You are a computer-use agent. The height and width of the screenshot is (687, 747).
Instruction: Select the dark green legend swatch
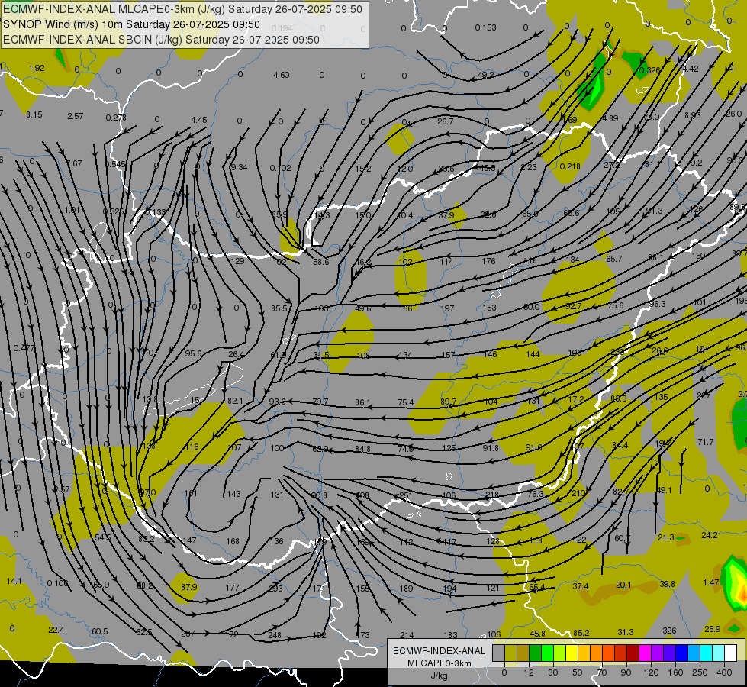click(x=535, y=653)
